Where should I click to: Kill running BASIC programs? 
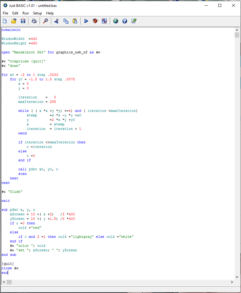coord(104,21)
